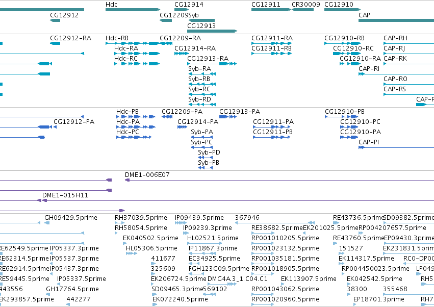Click the Hdc gene label
The height and width of the screenshot is (307, 434).
click(111, 5)
